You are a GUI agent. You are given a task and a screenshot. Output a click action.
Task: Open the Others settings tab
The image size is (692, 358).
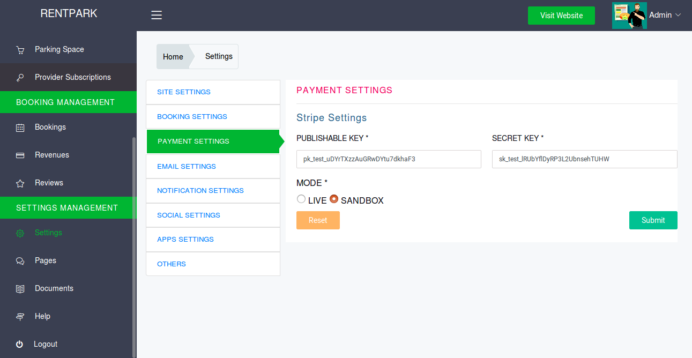(213, 264)
